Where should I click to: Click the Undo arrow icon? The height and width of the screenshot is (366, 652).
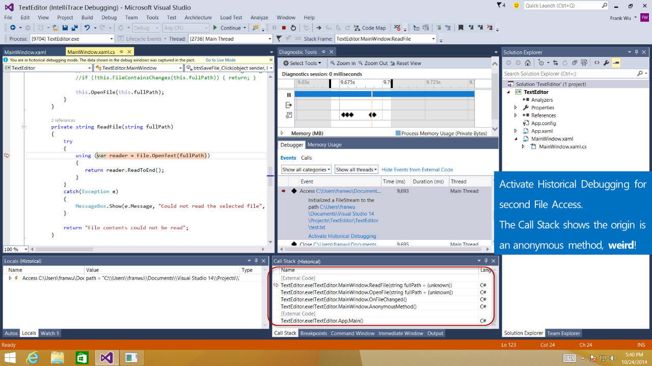click(87, 28)
